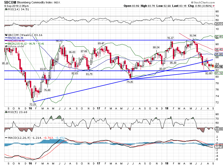Click the 16 year marker on price axis
This screenshot has width=223, height=166.
tap(30, 108)
